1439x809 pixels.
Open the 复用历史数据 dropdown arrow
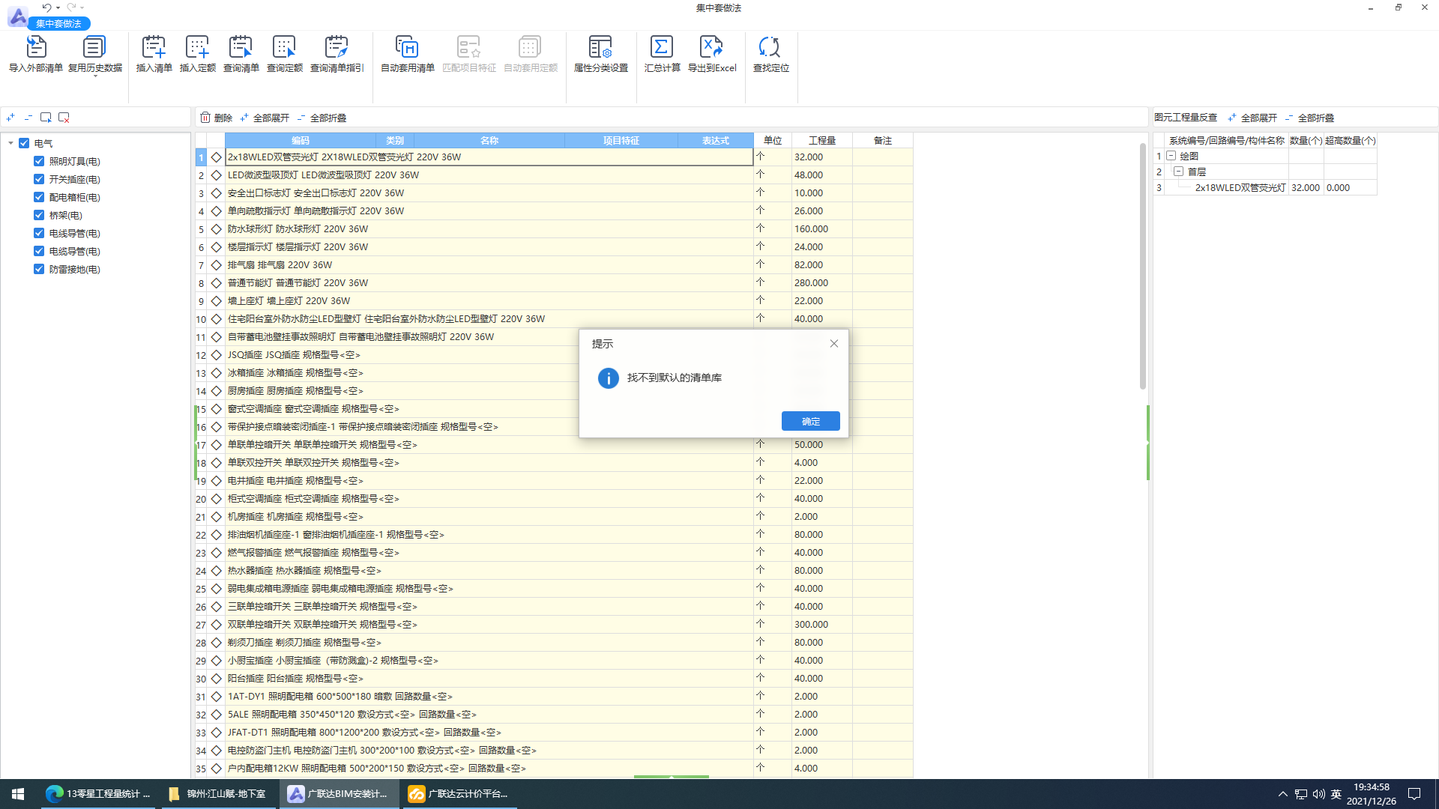95,76
